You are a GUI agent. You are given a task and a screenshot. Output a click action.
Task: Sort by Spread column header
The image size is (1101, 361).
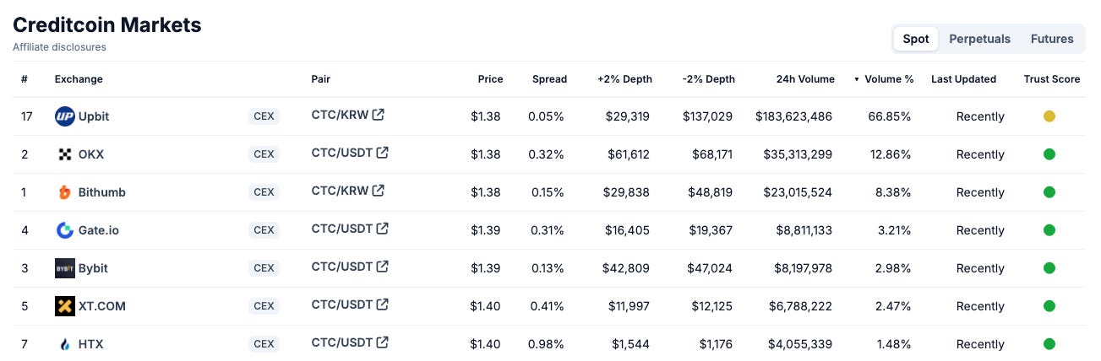pyautogui.click(x=549, y=79)
